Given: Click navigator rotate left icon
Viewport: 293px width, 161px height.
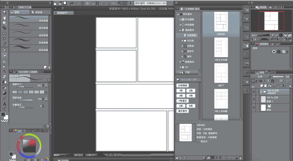Looking at the screenshot, I should (273, 39).
